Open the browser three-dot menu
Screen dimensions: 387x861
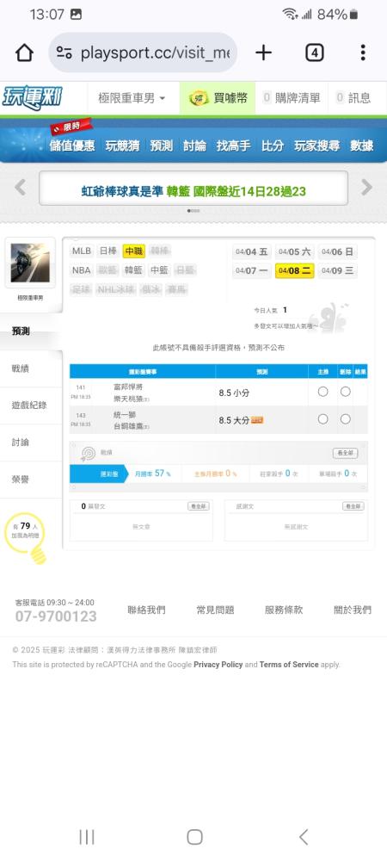click(x=363, y=53)
